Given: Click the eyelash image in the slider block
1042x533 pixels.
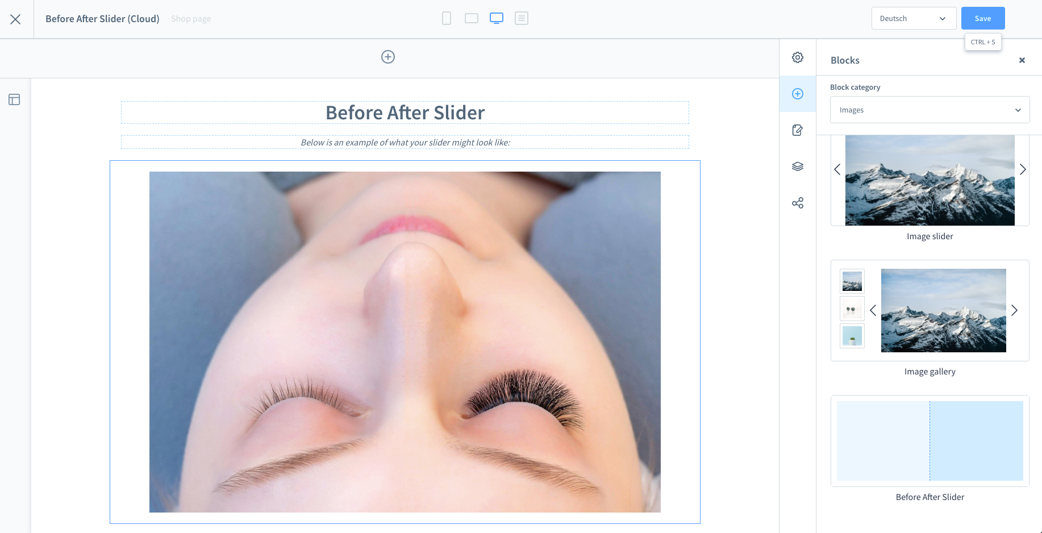Looking at the screenshot, I should [x=405, y=342].
